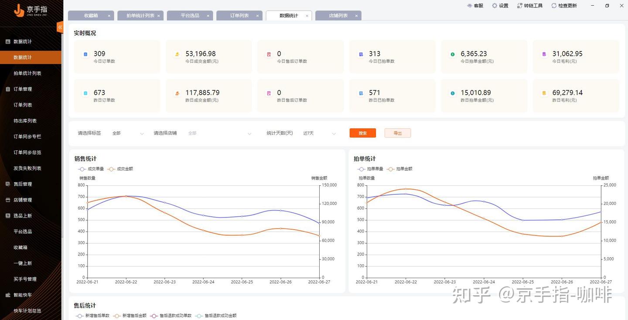Screen dimensions: 628x320
Task: Toggle 售后退款成功单数 legend item
Action: click(171, 316)
